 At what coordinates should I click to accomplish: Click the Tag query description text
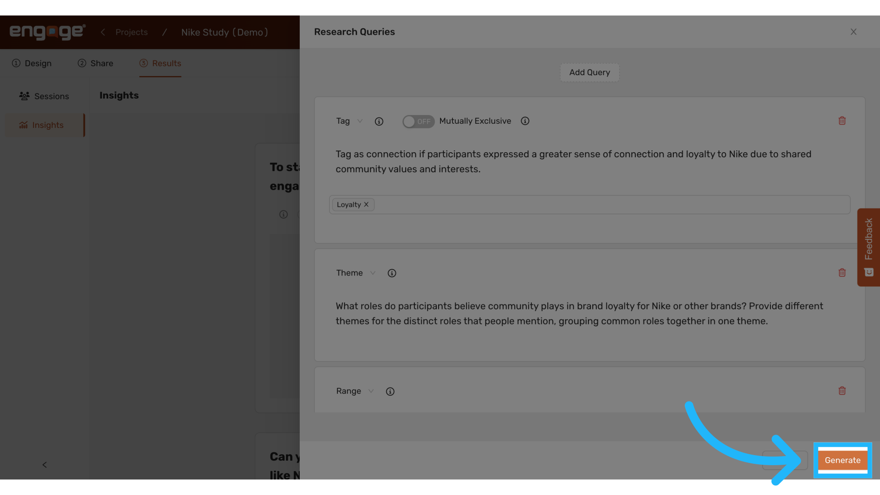(573, 161)
